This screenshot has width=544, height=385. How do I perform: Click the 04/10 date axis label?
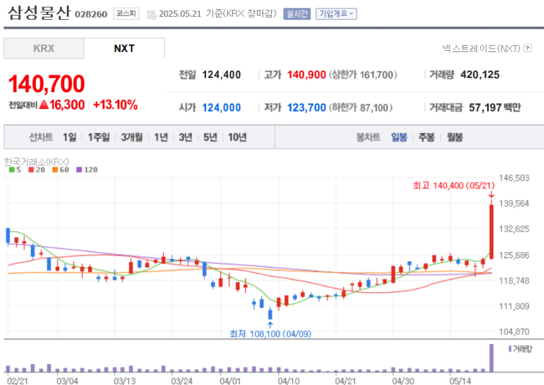[289, 381]
